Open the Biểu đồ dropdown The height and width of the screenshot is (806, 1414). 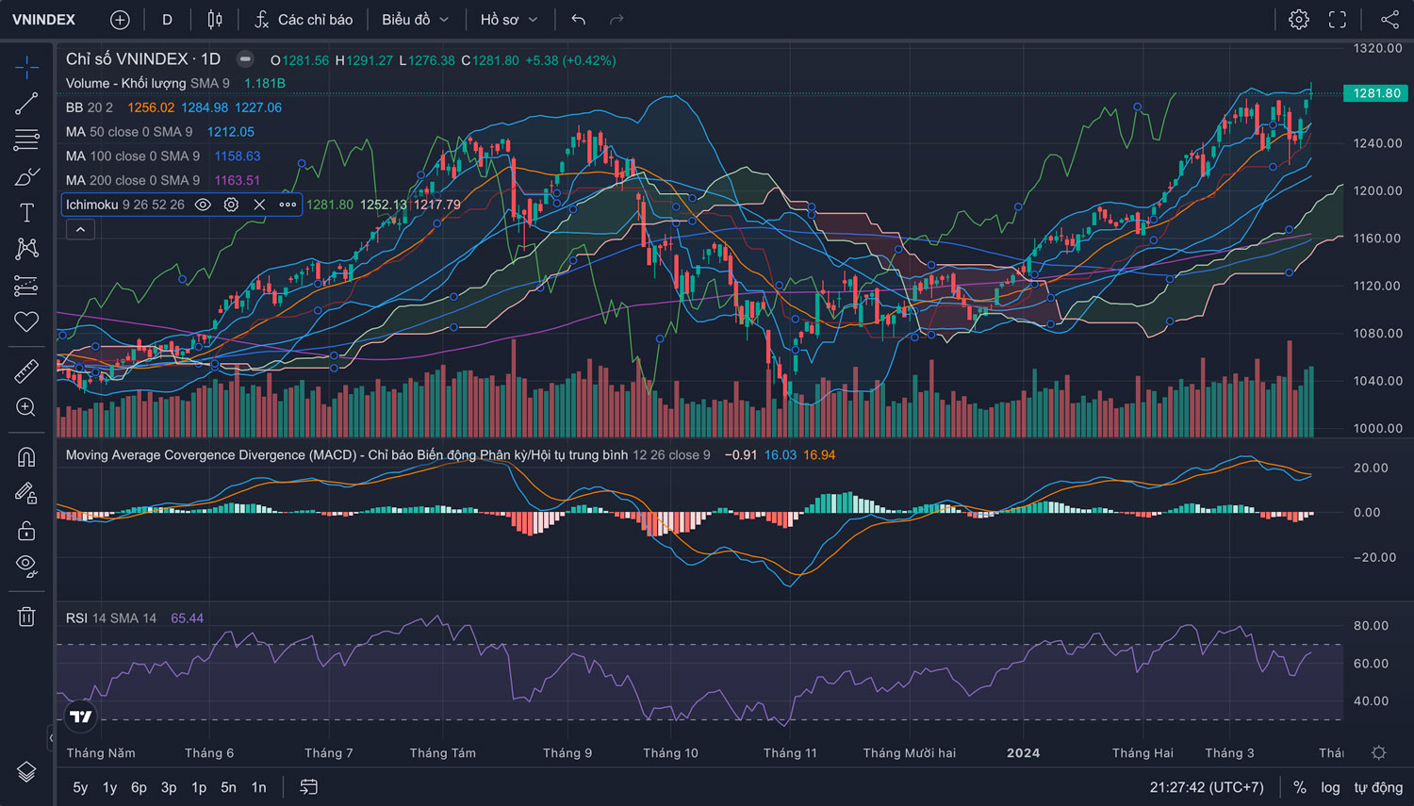tap(415, 20)
